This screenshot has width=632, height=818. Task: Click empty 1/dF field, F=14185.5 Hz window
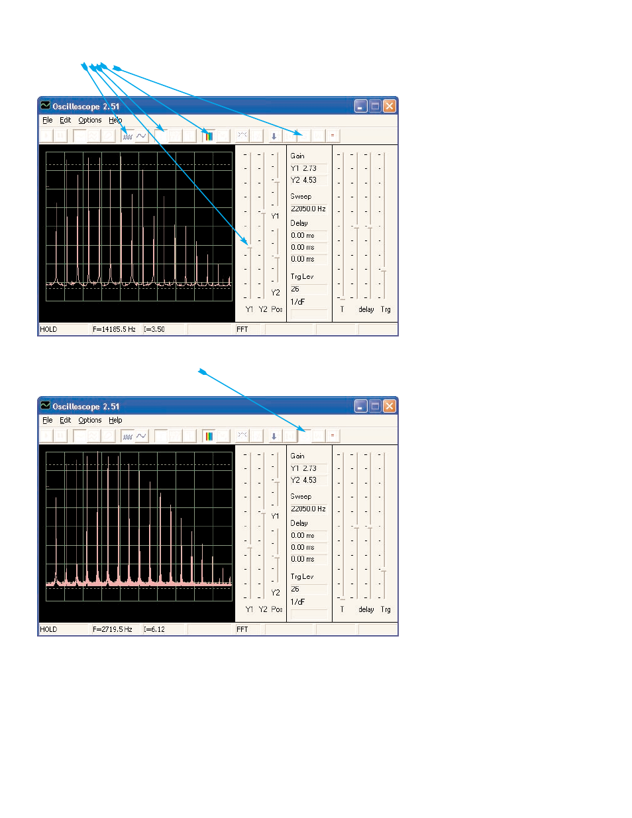pyautogui.click(x=309, y=314)
